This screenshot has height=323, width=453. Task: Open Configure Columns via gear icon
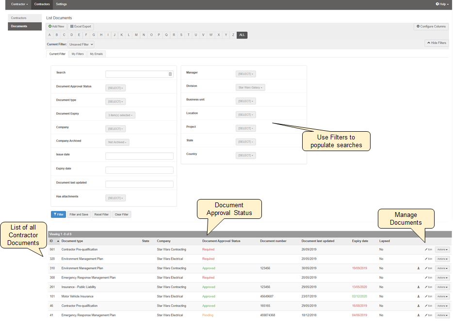[x=418, y=27]
